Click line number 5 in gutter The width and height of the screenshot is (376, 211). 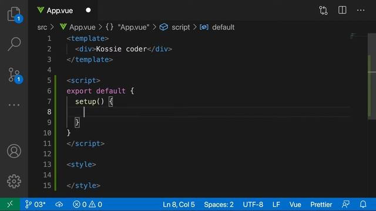49,80
